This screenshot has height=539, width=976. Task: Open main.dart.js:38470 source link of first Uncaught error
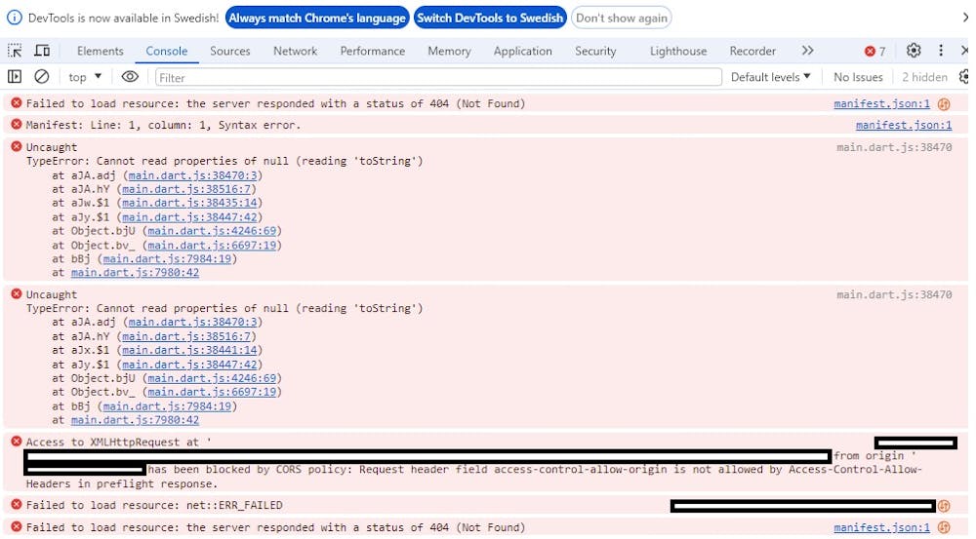pyautogui.click(x=894, y=147)
